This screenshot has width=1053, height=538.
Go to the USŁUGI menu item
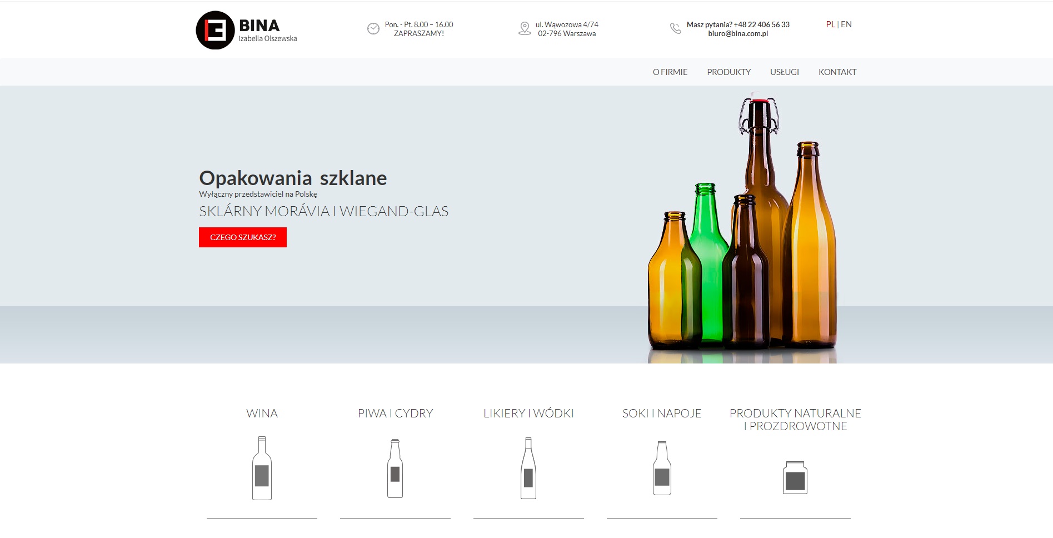click(x=784, y=72)
